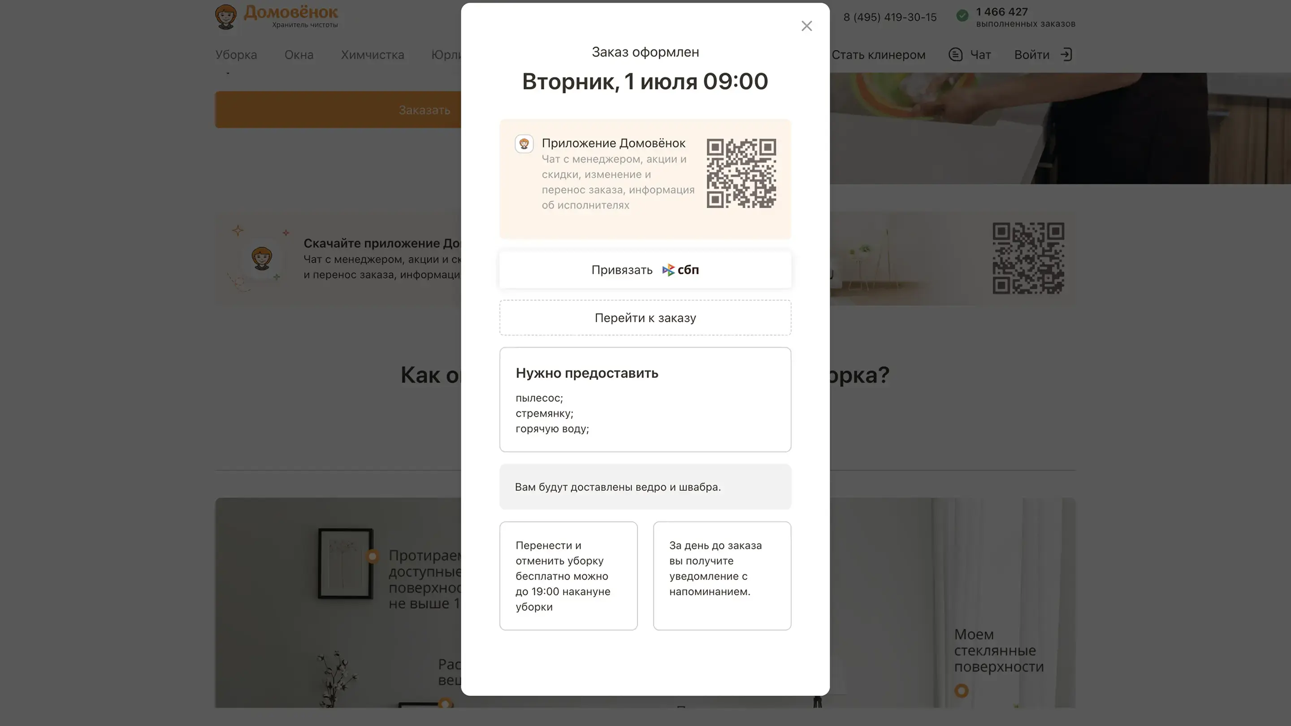
Task: Open the Уборка menu item
Action: point(236,55)
